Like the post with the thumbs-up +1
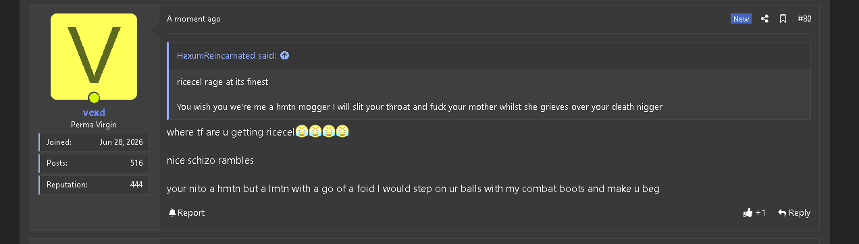Image resolution: width=859 pixels, height=244 pixels. coord(754,213)
